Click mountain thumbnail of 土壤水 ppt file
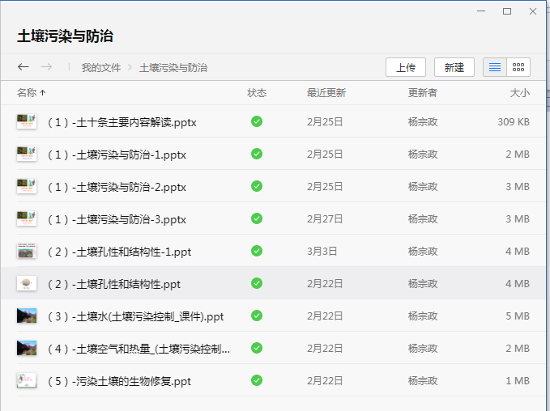This screenshot has width=550, height=411. click(x=27, y=316)
